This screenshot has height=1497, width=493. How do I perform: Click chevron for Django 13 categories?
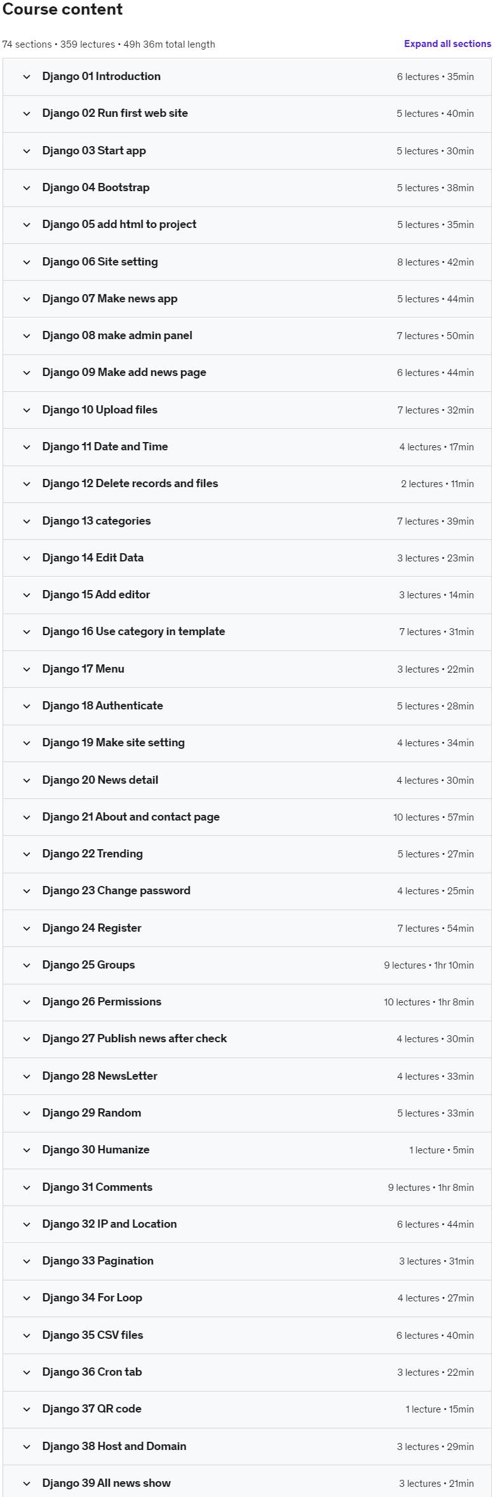pos(27,521)
